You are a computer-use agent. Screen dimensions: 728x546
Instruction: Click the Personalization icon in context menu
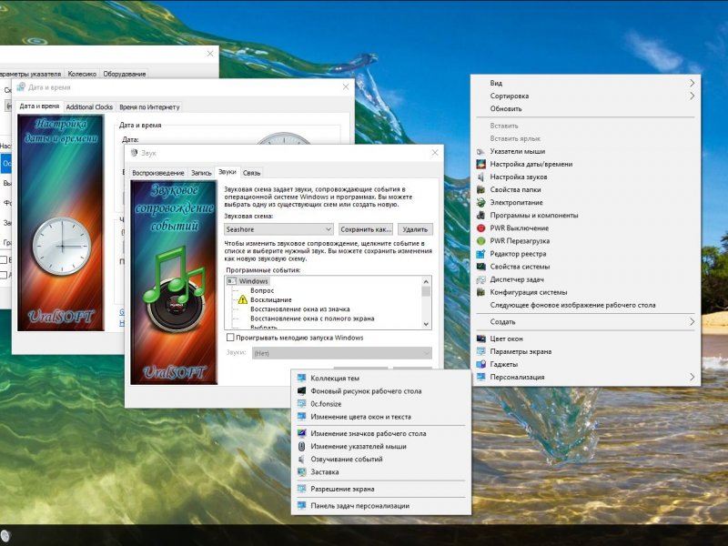pyautogui.click(x=481, y=378)
